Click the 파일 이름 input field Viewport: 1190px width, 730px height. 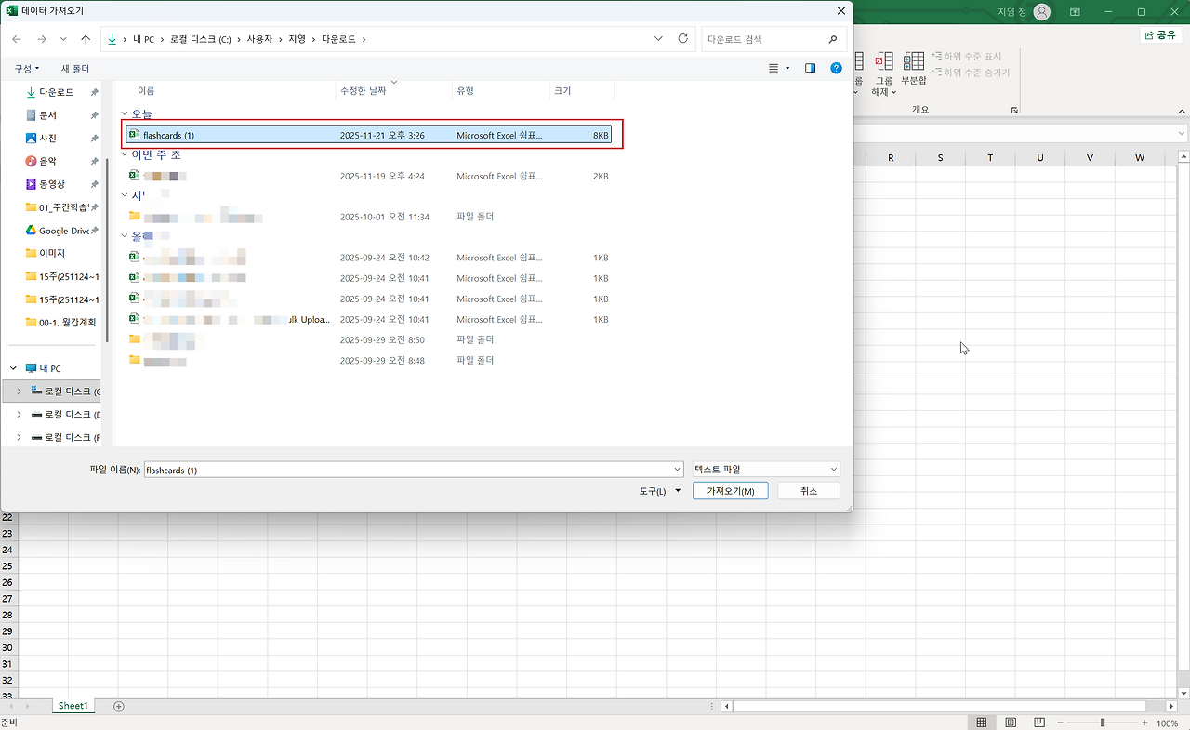(414, 470)
